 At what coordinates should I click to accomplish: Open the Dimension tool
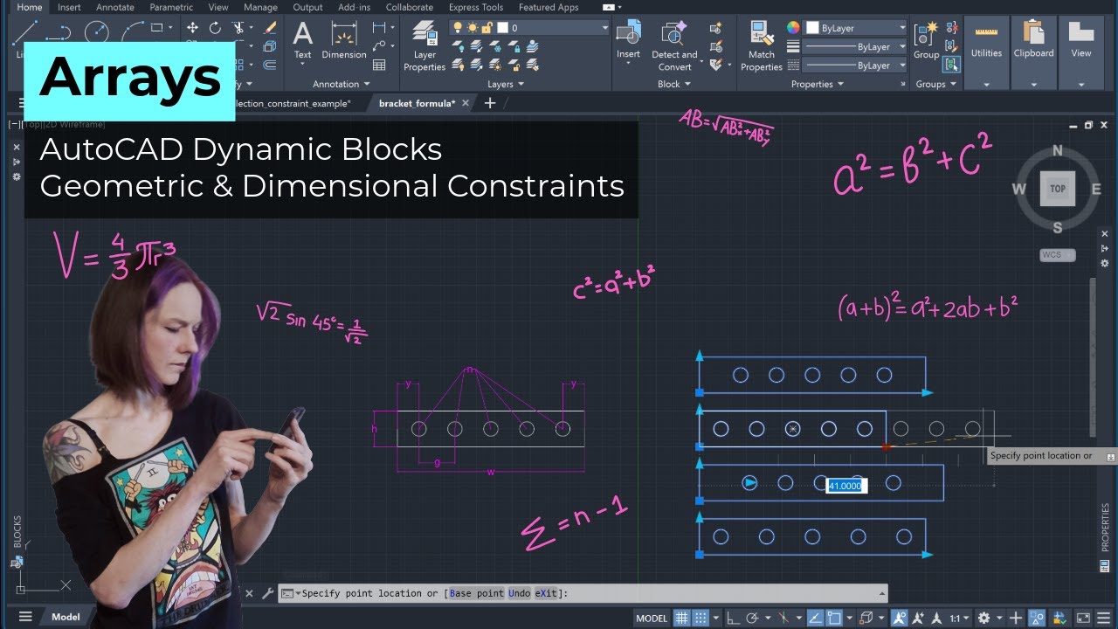[344, 42]
